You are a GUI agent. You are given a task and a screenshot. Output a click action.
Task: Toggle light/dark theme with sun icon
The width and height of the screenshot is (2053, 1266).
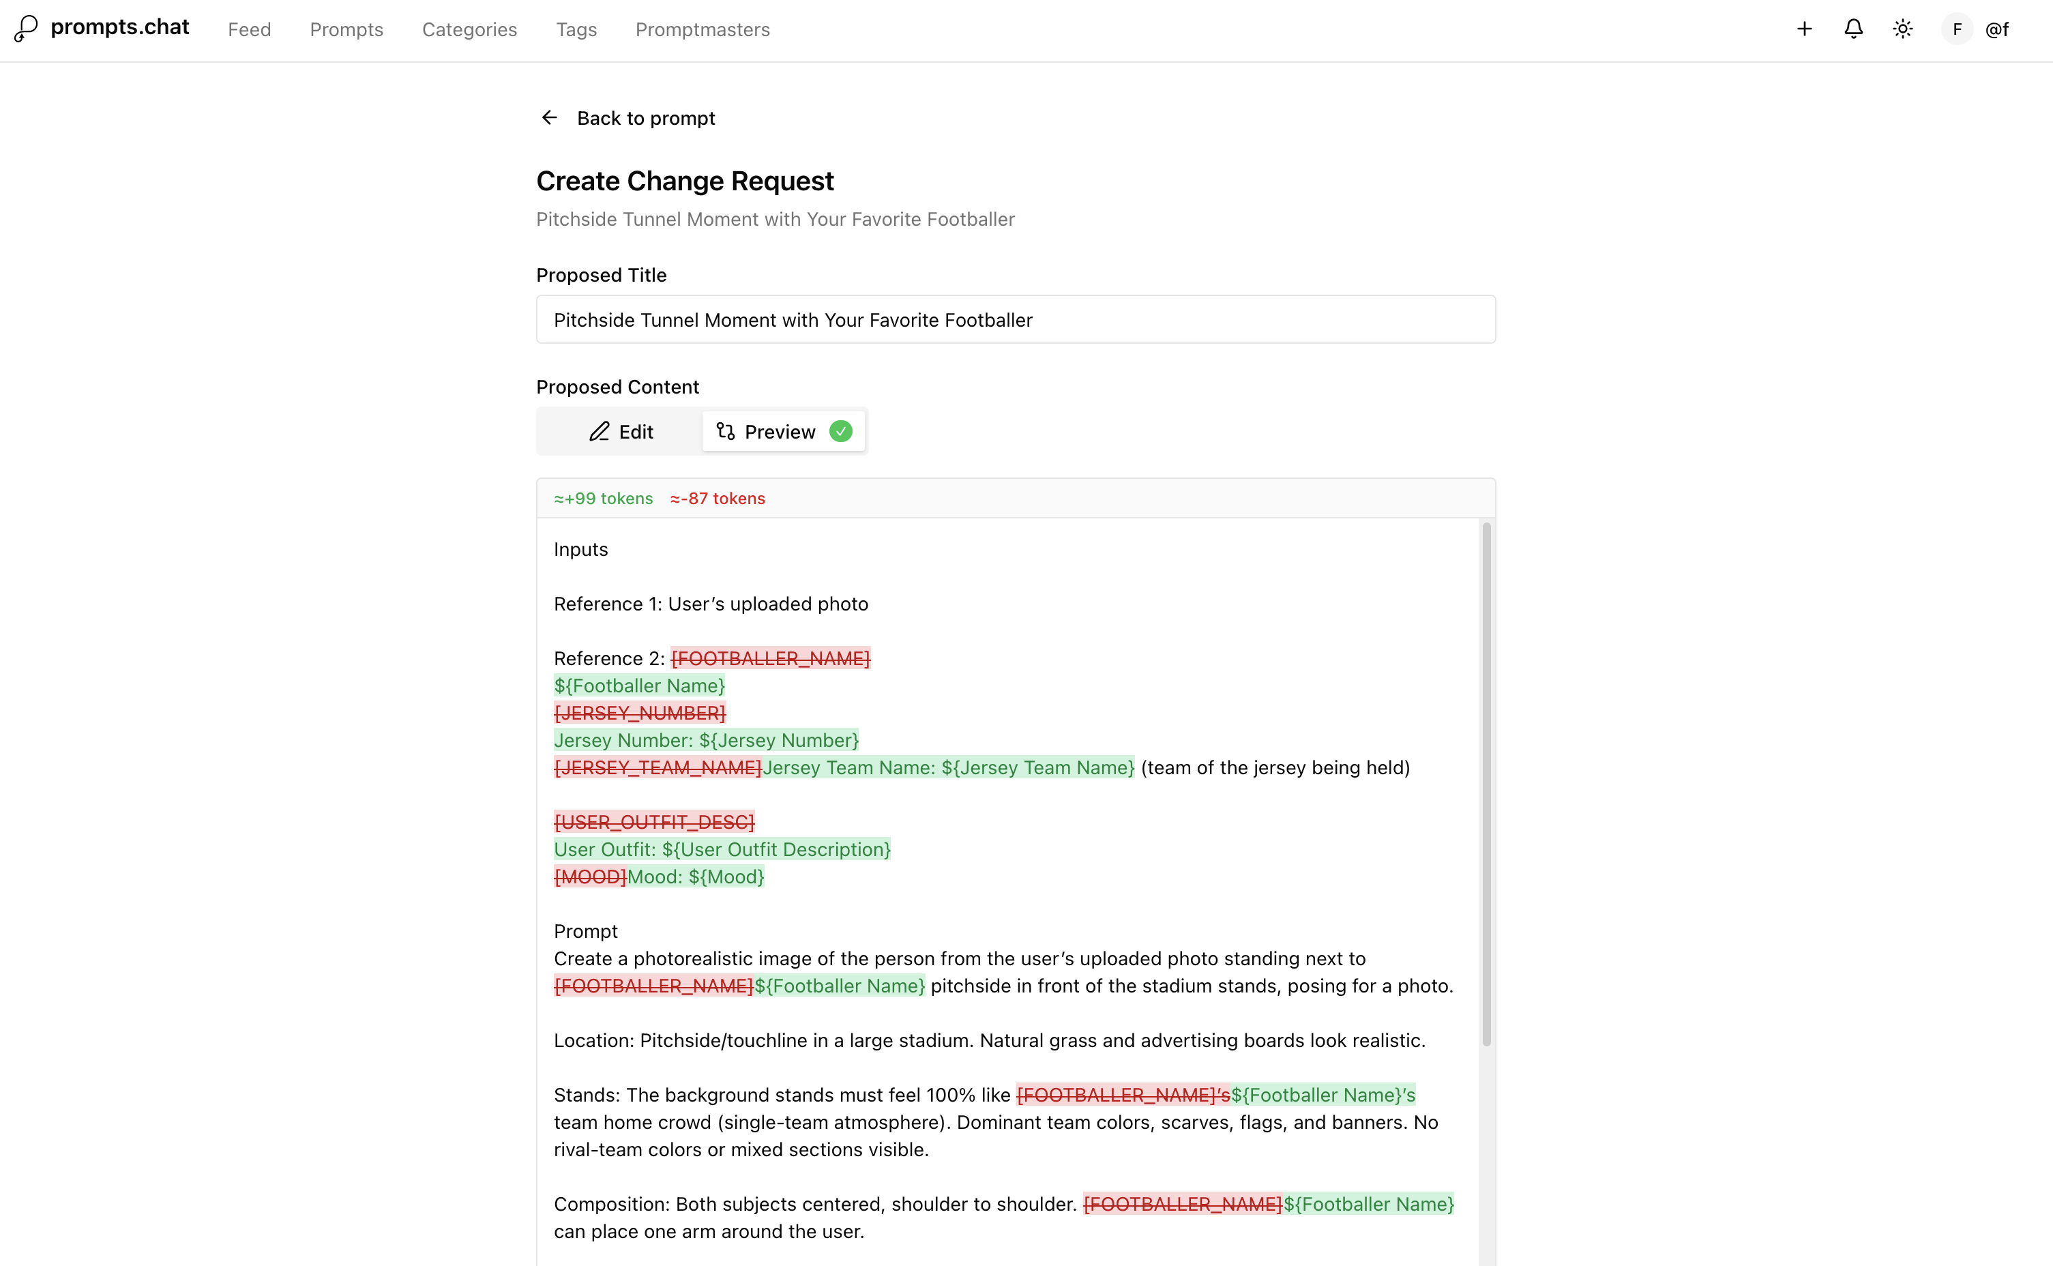[x=1902, y=28]
